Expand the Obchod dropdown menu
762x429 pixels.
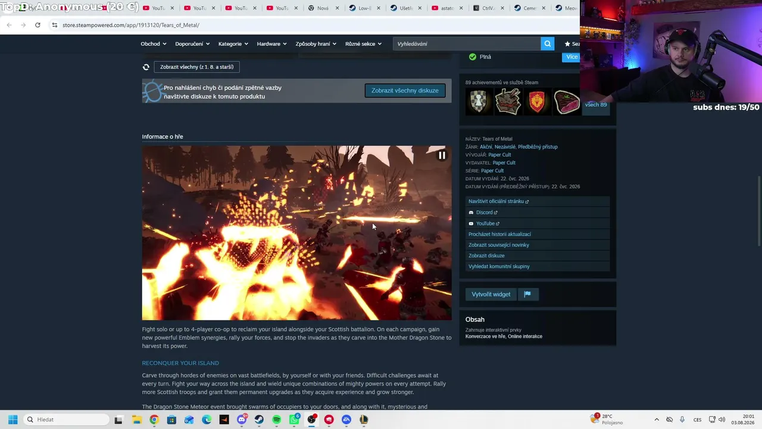coord(154,43)
